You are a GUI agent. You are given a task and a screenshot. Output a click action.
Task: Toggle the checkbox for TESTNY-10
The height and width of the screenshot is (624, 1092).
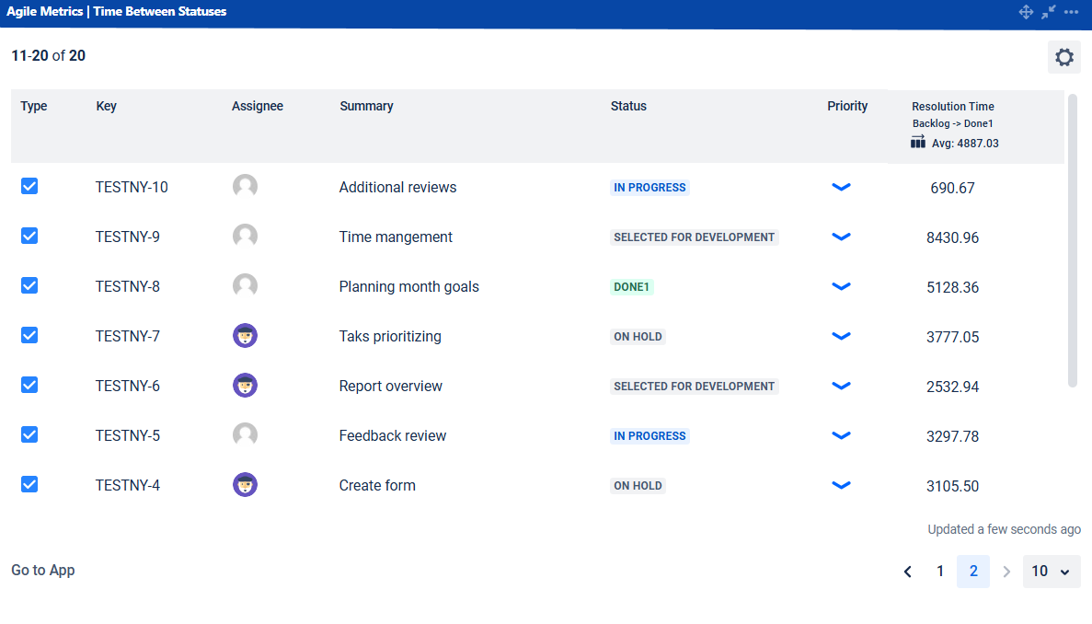[x=29, y=187]
